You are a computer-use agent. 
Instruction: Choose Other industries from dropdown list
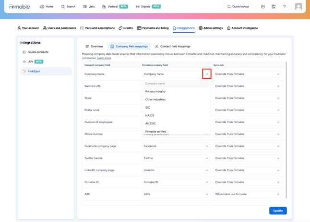click(x=176, y=99)
